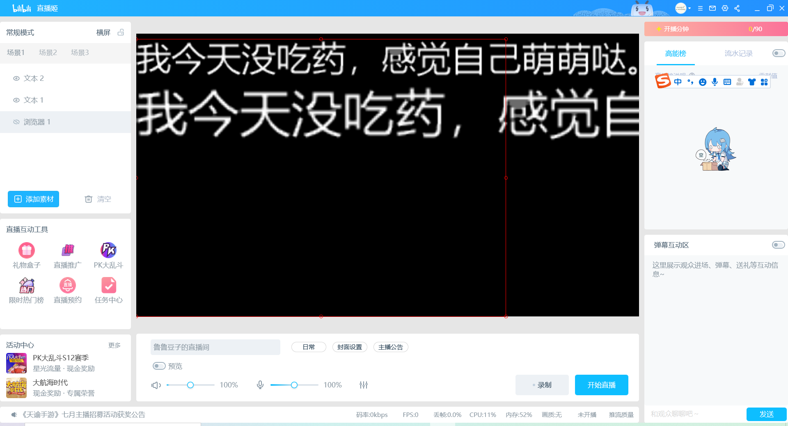Image resolution: width=788 pixels, height=426 pixels.
Task: Toggle the 弹幕互动区 panel switch
Action: pyautogui.click(x=778, y=245)
